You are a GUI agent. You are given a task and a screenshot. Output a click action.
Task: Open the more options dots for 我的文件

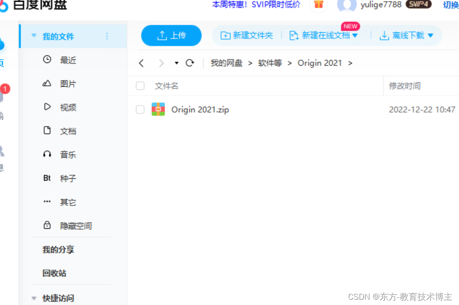[x=107, y=36]
